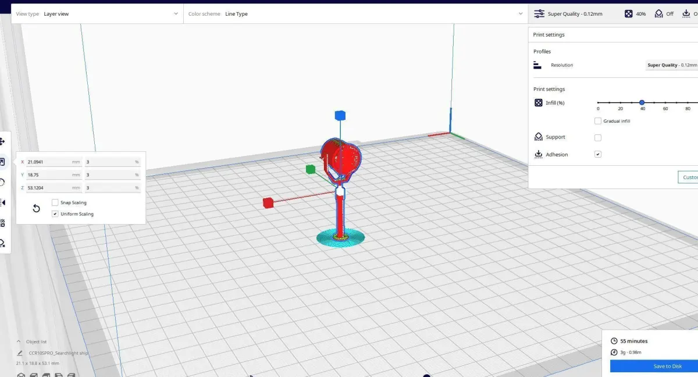698x377 pixels.
Task: Click the clock icon beside 55 minutes
Action: 614,341
